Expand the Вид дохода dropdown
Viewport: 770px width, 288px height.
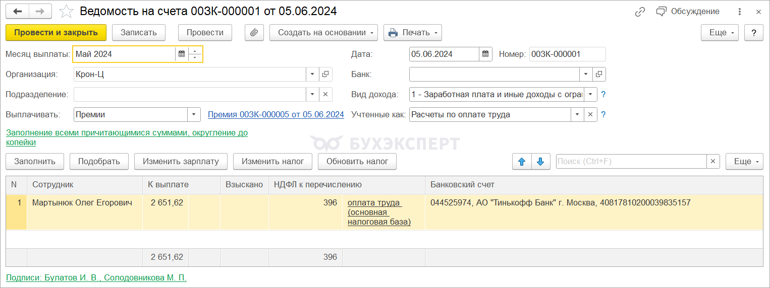pyautogui.click(x=590, y=95)
